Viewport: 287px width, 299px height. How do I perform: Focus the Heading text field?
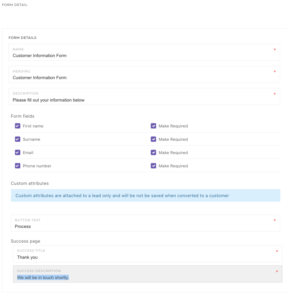[140, 77]
